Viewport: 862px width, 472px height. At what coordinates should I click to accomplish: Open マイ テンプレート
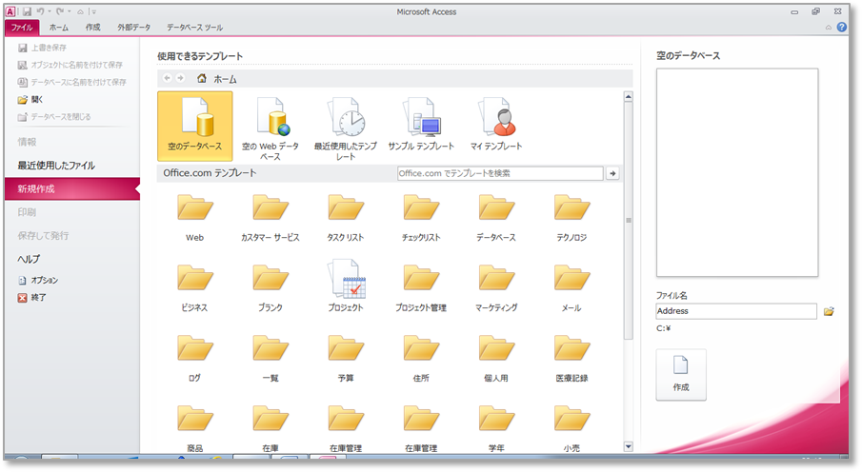click(x=496, y=124)
